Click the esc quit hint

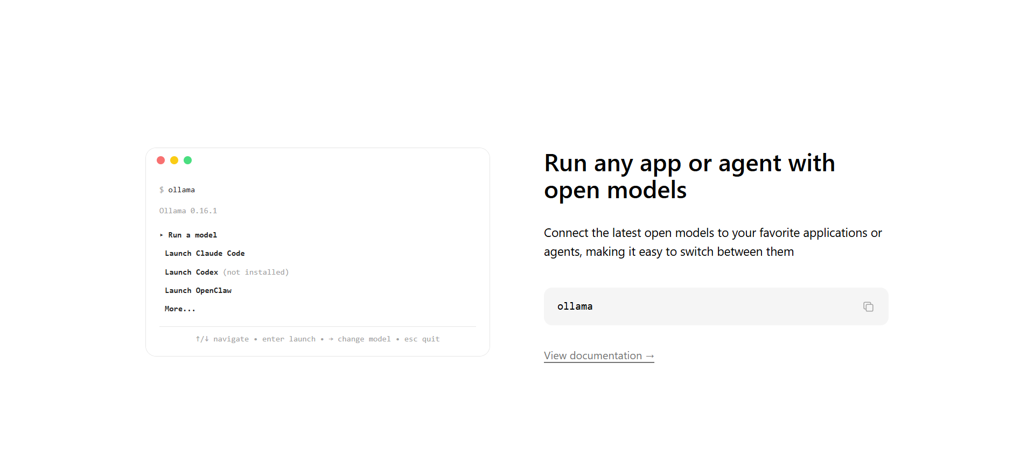tap(422, 339)
